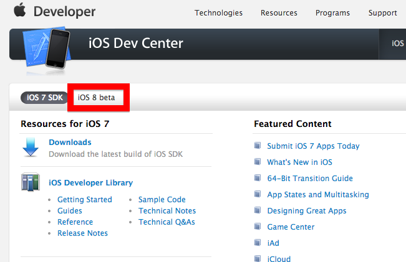Open App States and Multitasking link
The width and height of the screenshot is (406, 262).
(x=318, y=195)
